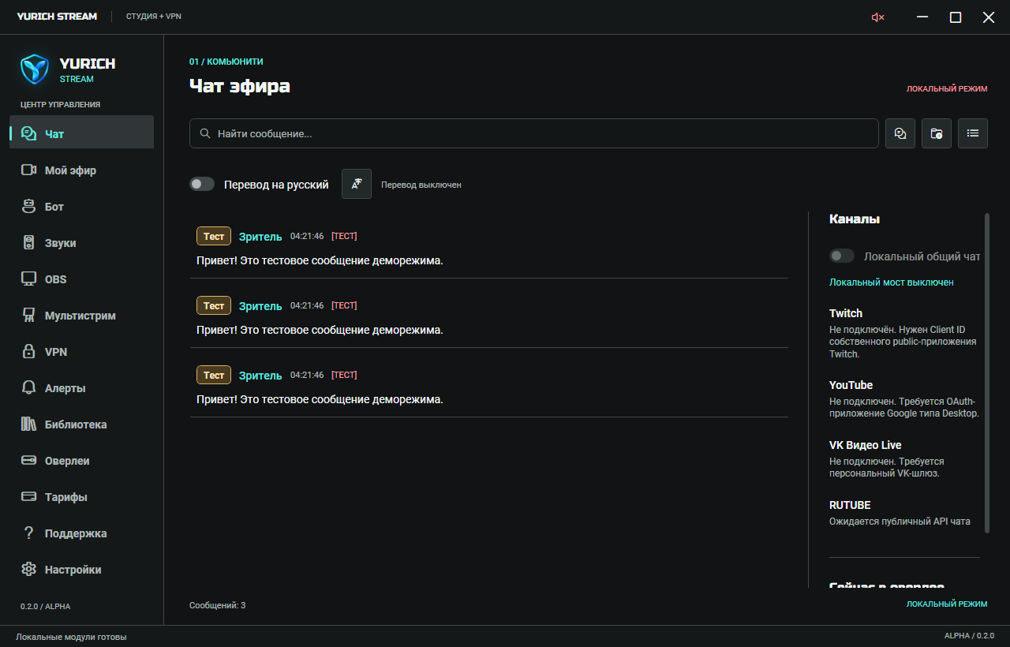Click the Каналы panel scrollbar
Image resolution: width=1010 pixels, height=647 pixels.
(x=986, y=373)
